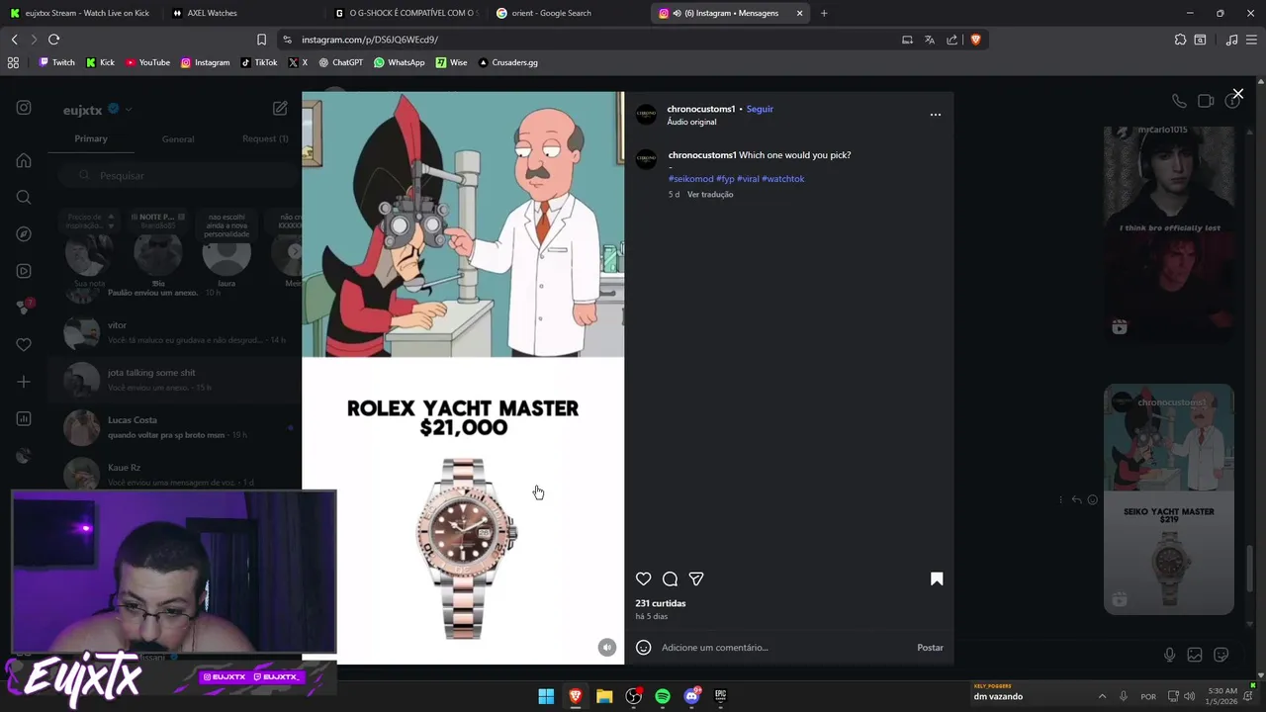Click the #seikomod hashtag

pyautogui.click(x=690, y=179)
